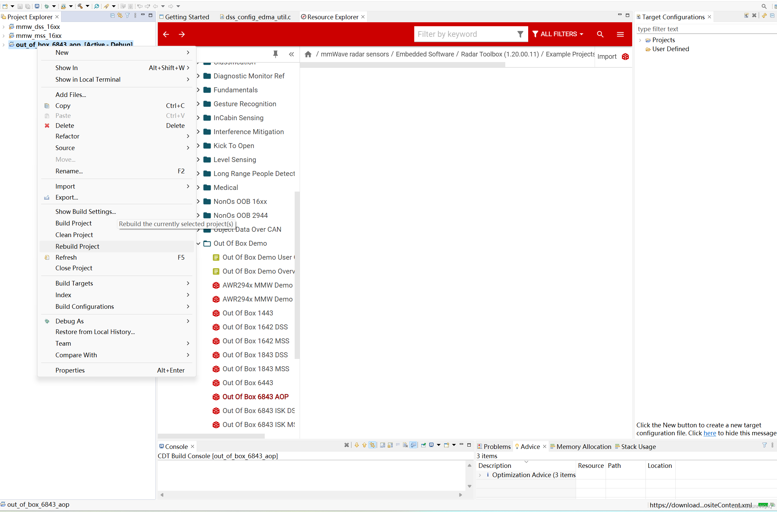
Task: Click the Rebuild Project menu item
Action: coord(77,246)
